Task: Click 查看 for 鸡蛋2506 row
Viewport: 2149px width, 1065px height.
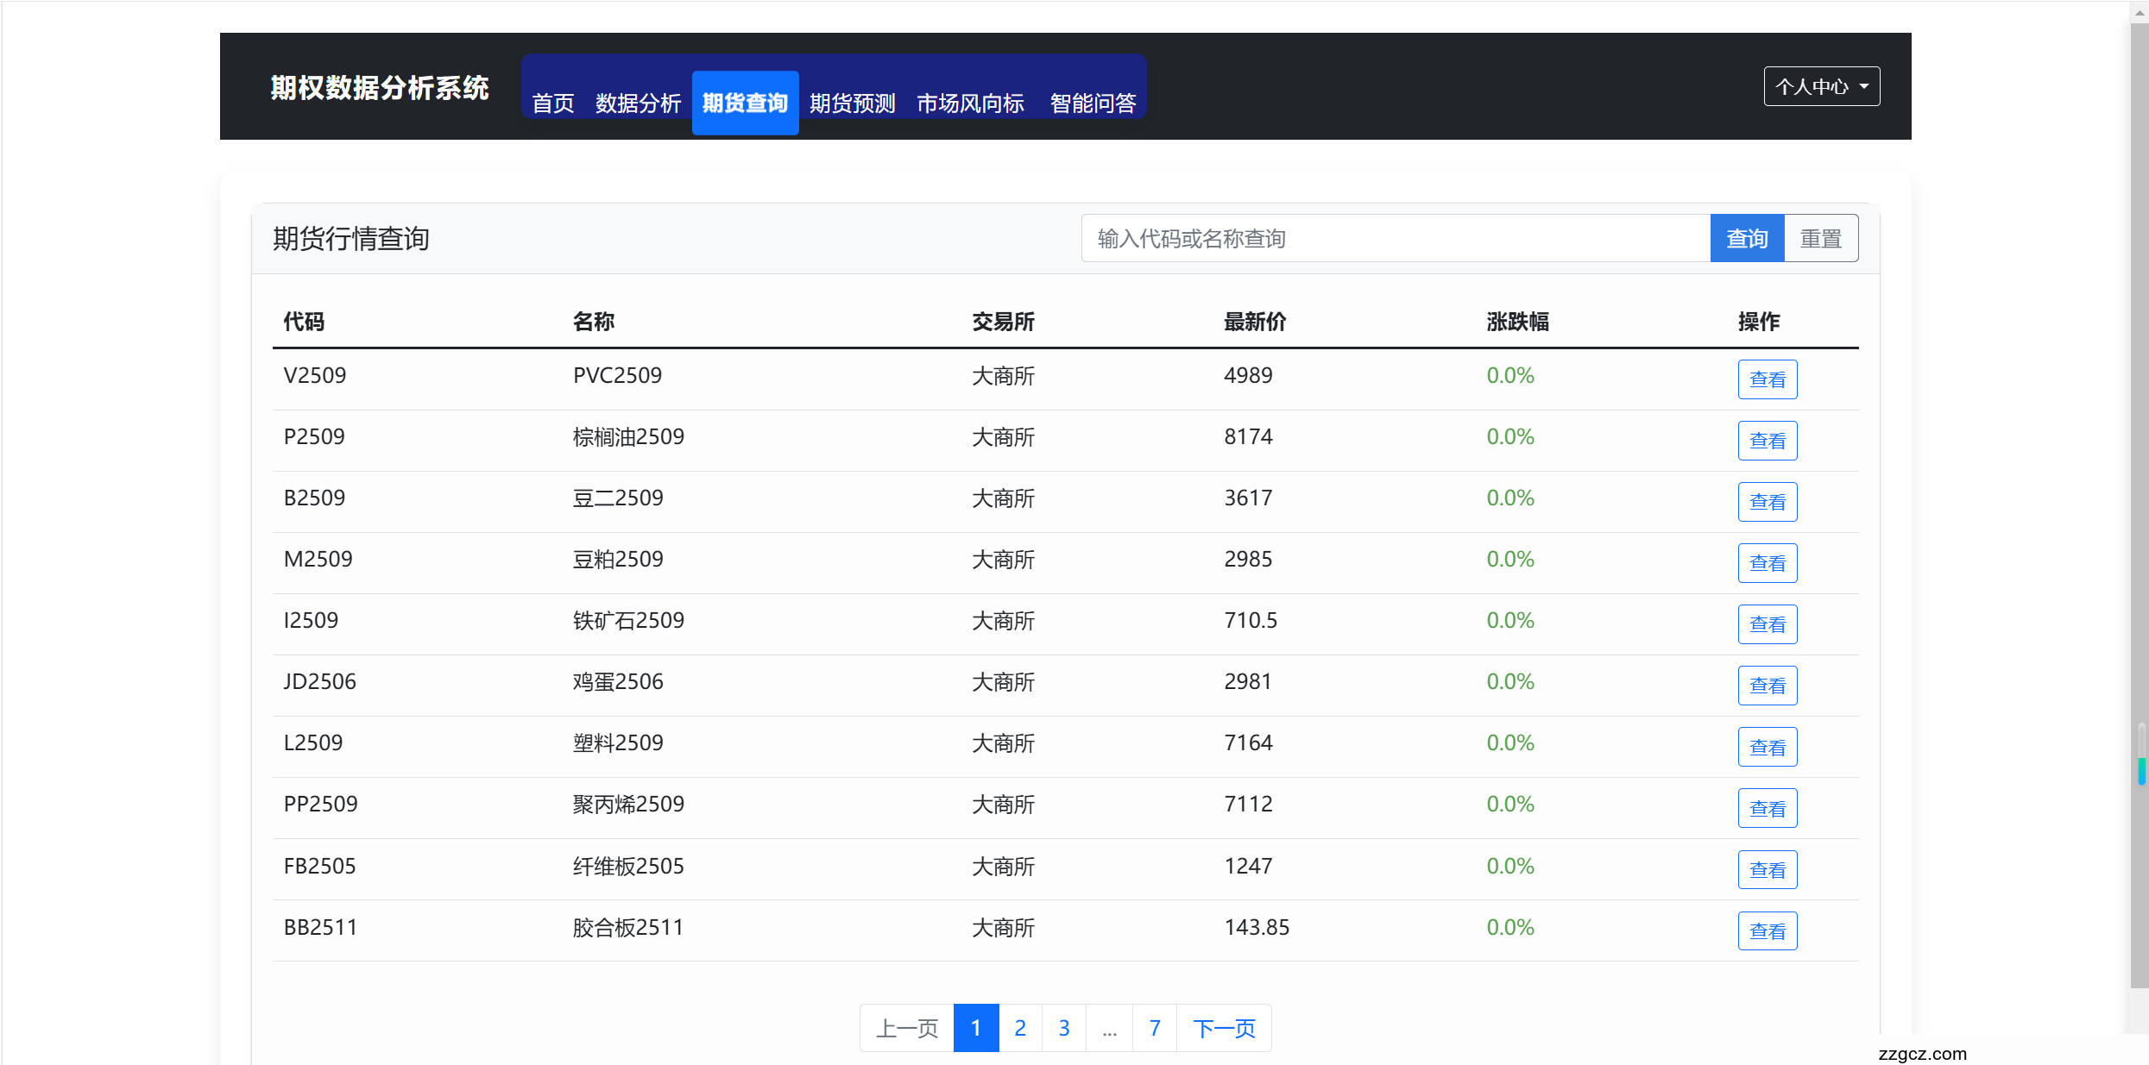Action: (1767, 685)
